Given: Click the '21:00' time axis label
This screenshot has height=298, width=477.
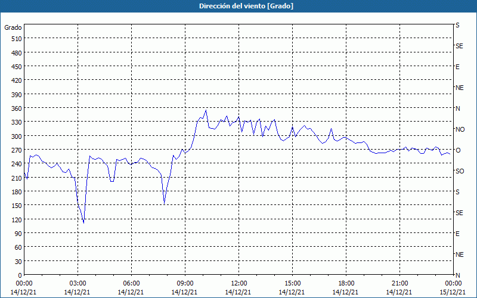Looking at the screenshot, I should tap(399, 284).
